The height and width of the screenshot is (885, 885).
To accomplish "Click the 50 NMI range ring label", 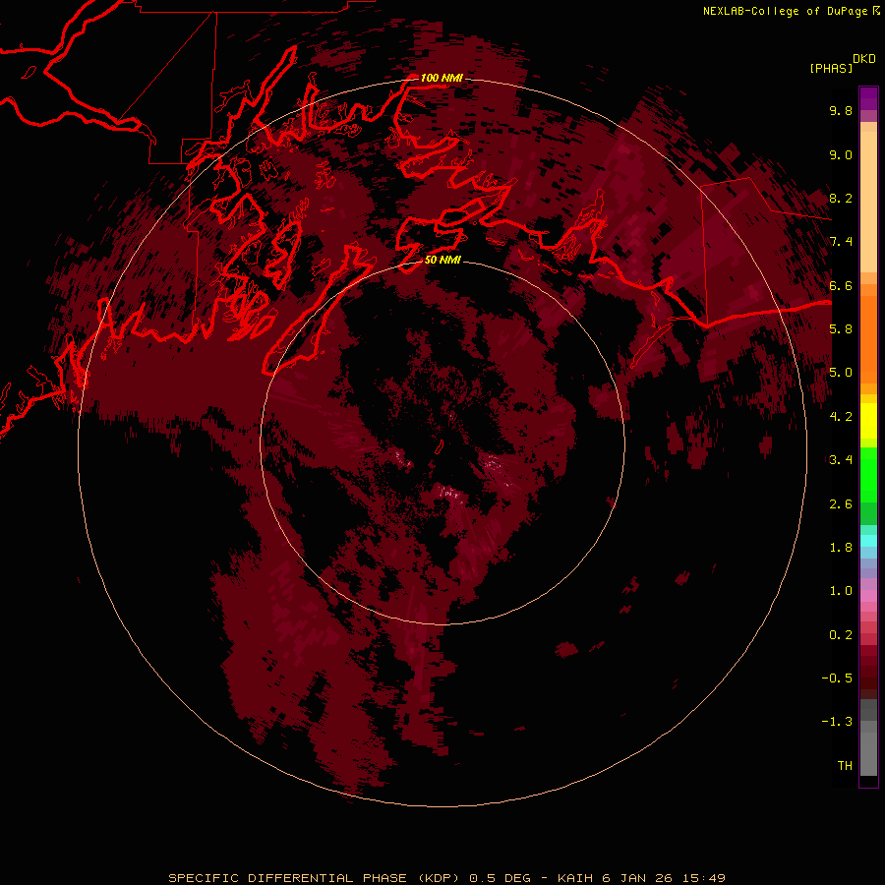I will click(x=442, y=260).
